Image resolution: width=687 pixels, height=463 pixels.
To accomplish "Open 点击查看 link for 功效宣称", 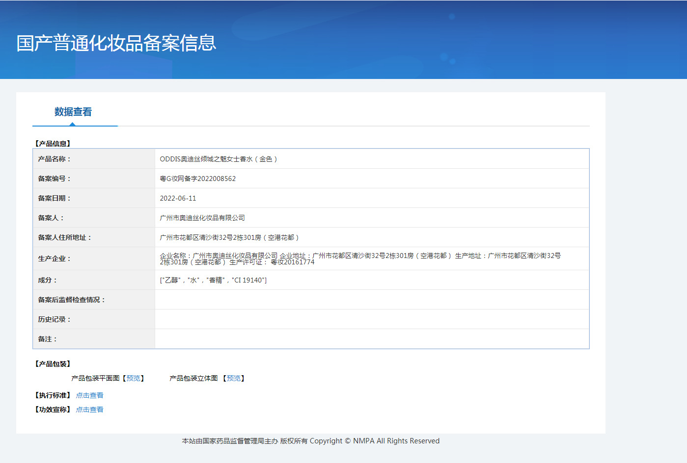I will point(89,410).
